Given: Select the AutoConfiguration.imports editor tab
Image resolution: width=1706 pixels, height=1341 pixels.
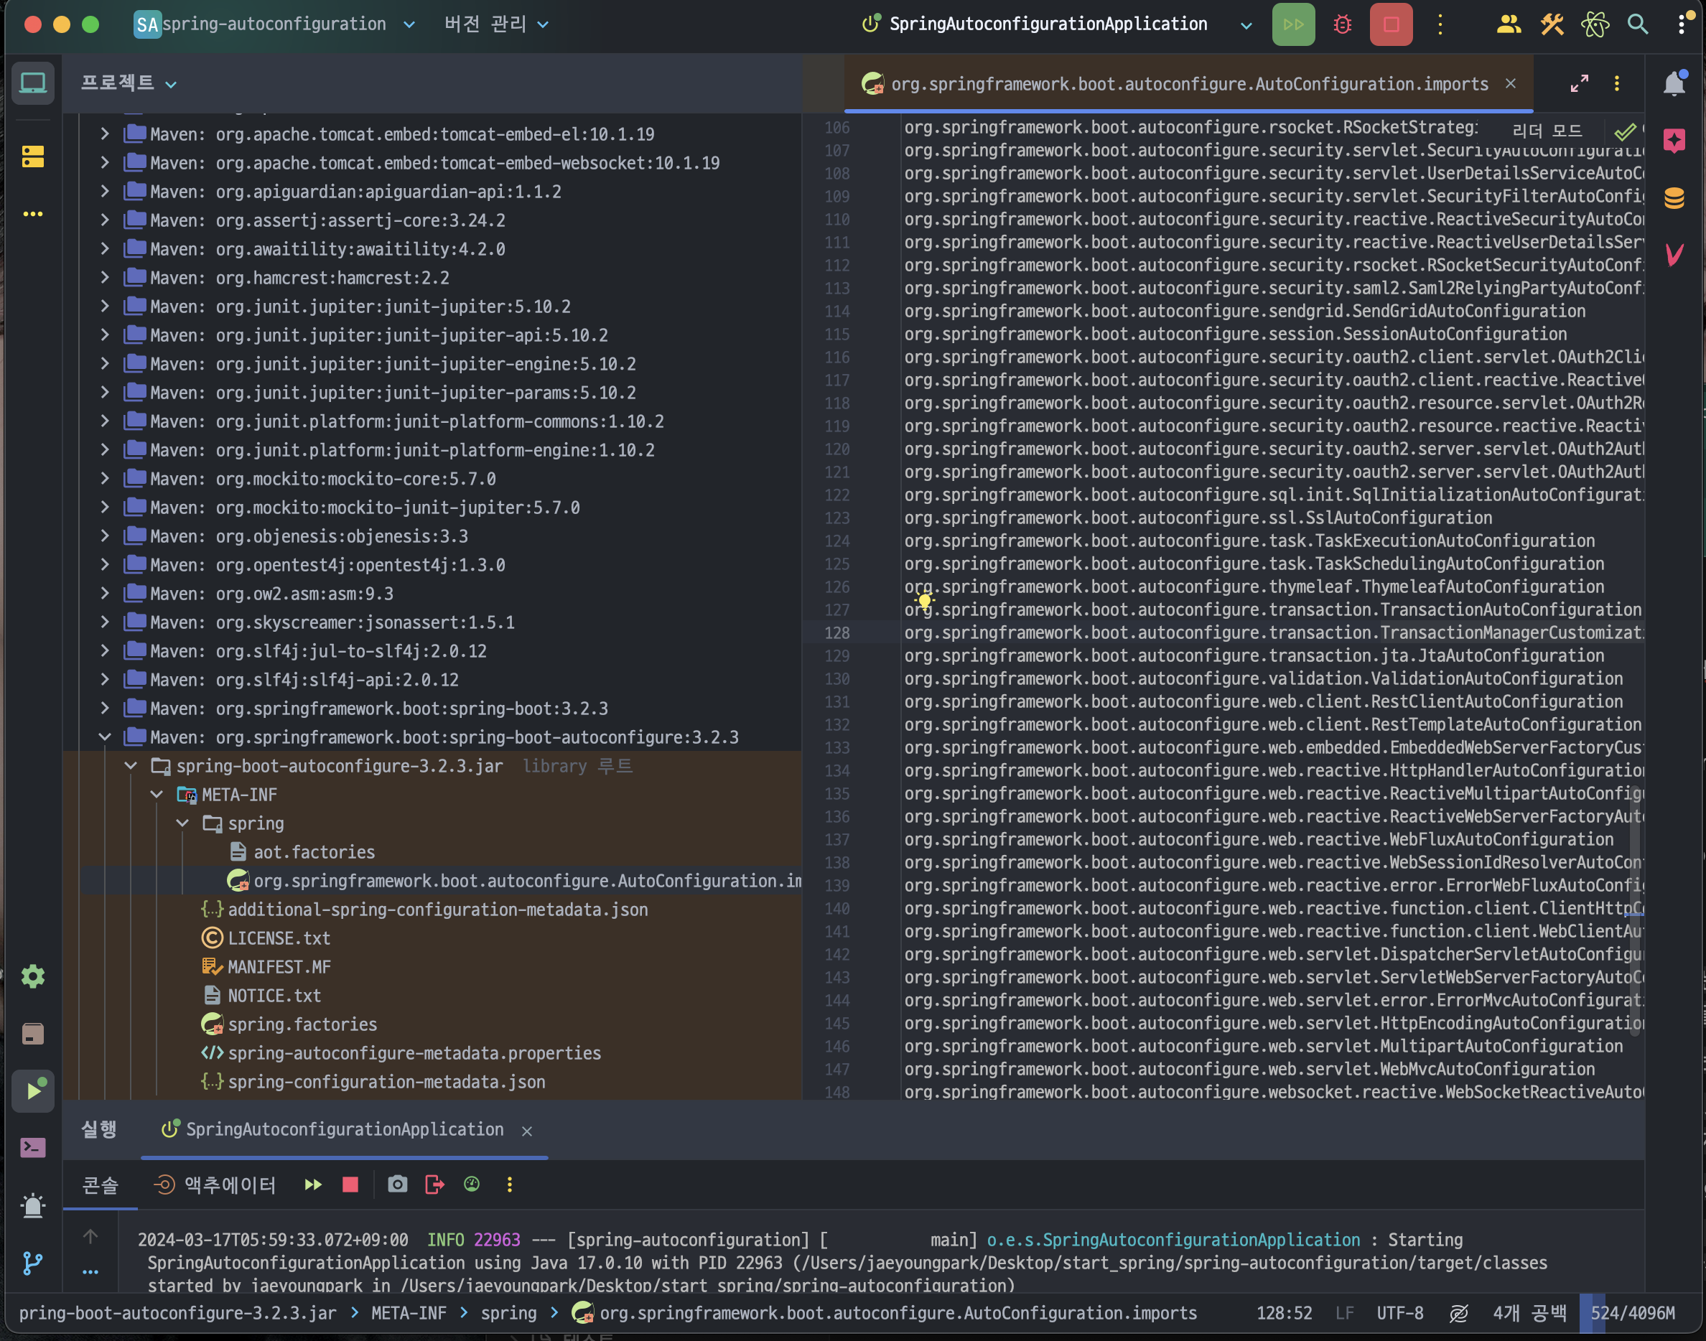Looking at the screenshot, I should click(1188, 84).
